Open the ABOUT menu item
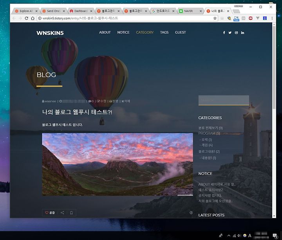Viewport: 282px width, 240px height. pyautogui.click(x=105, y=32)
